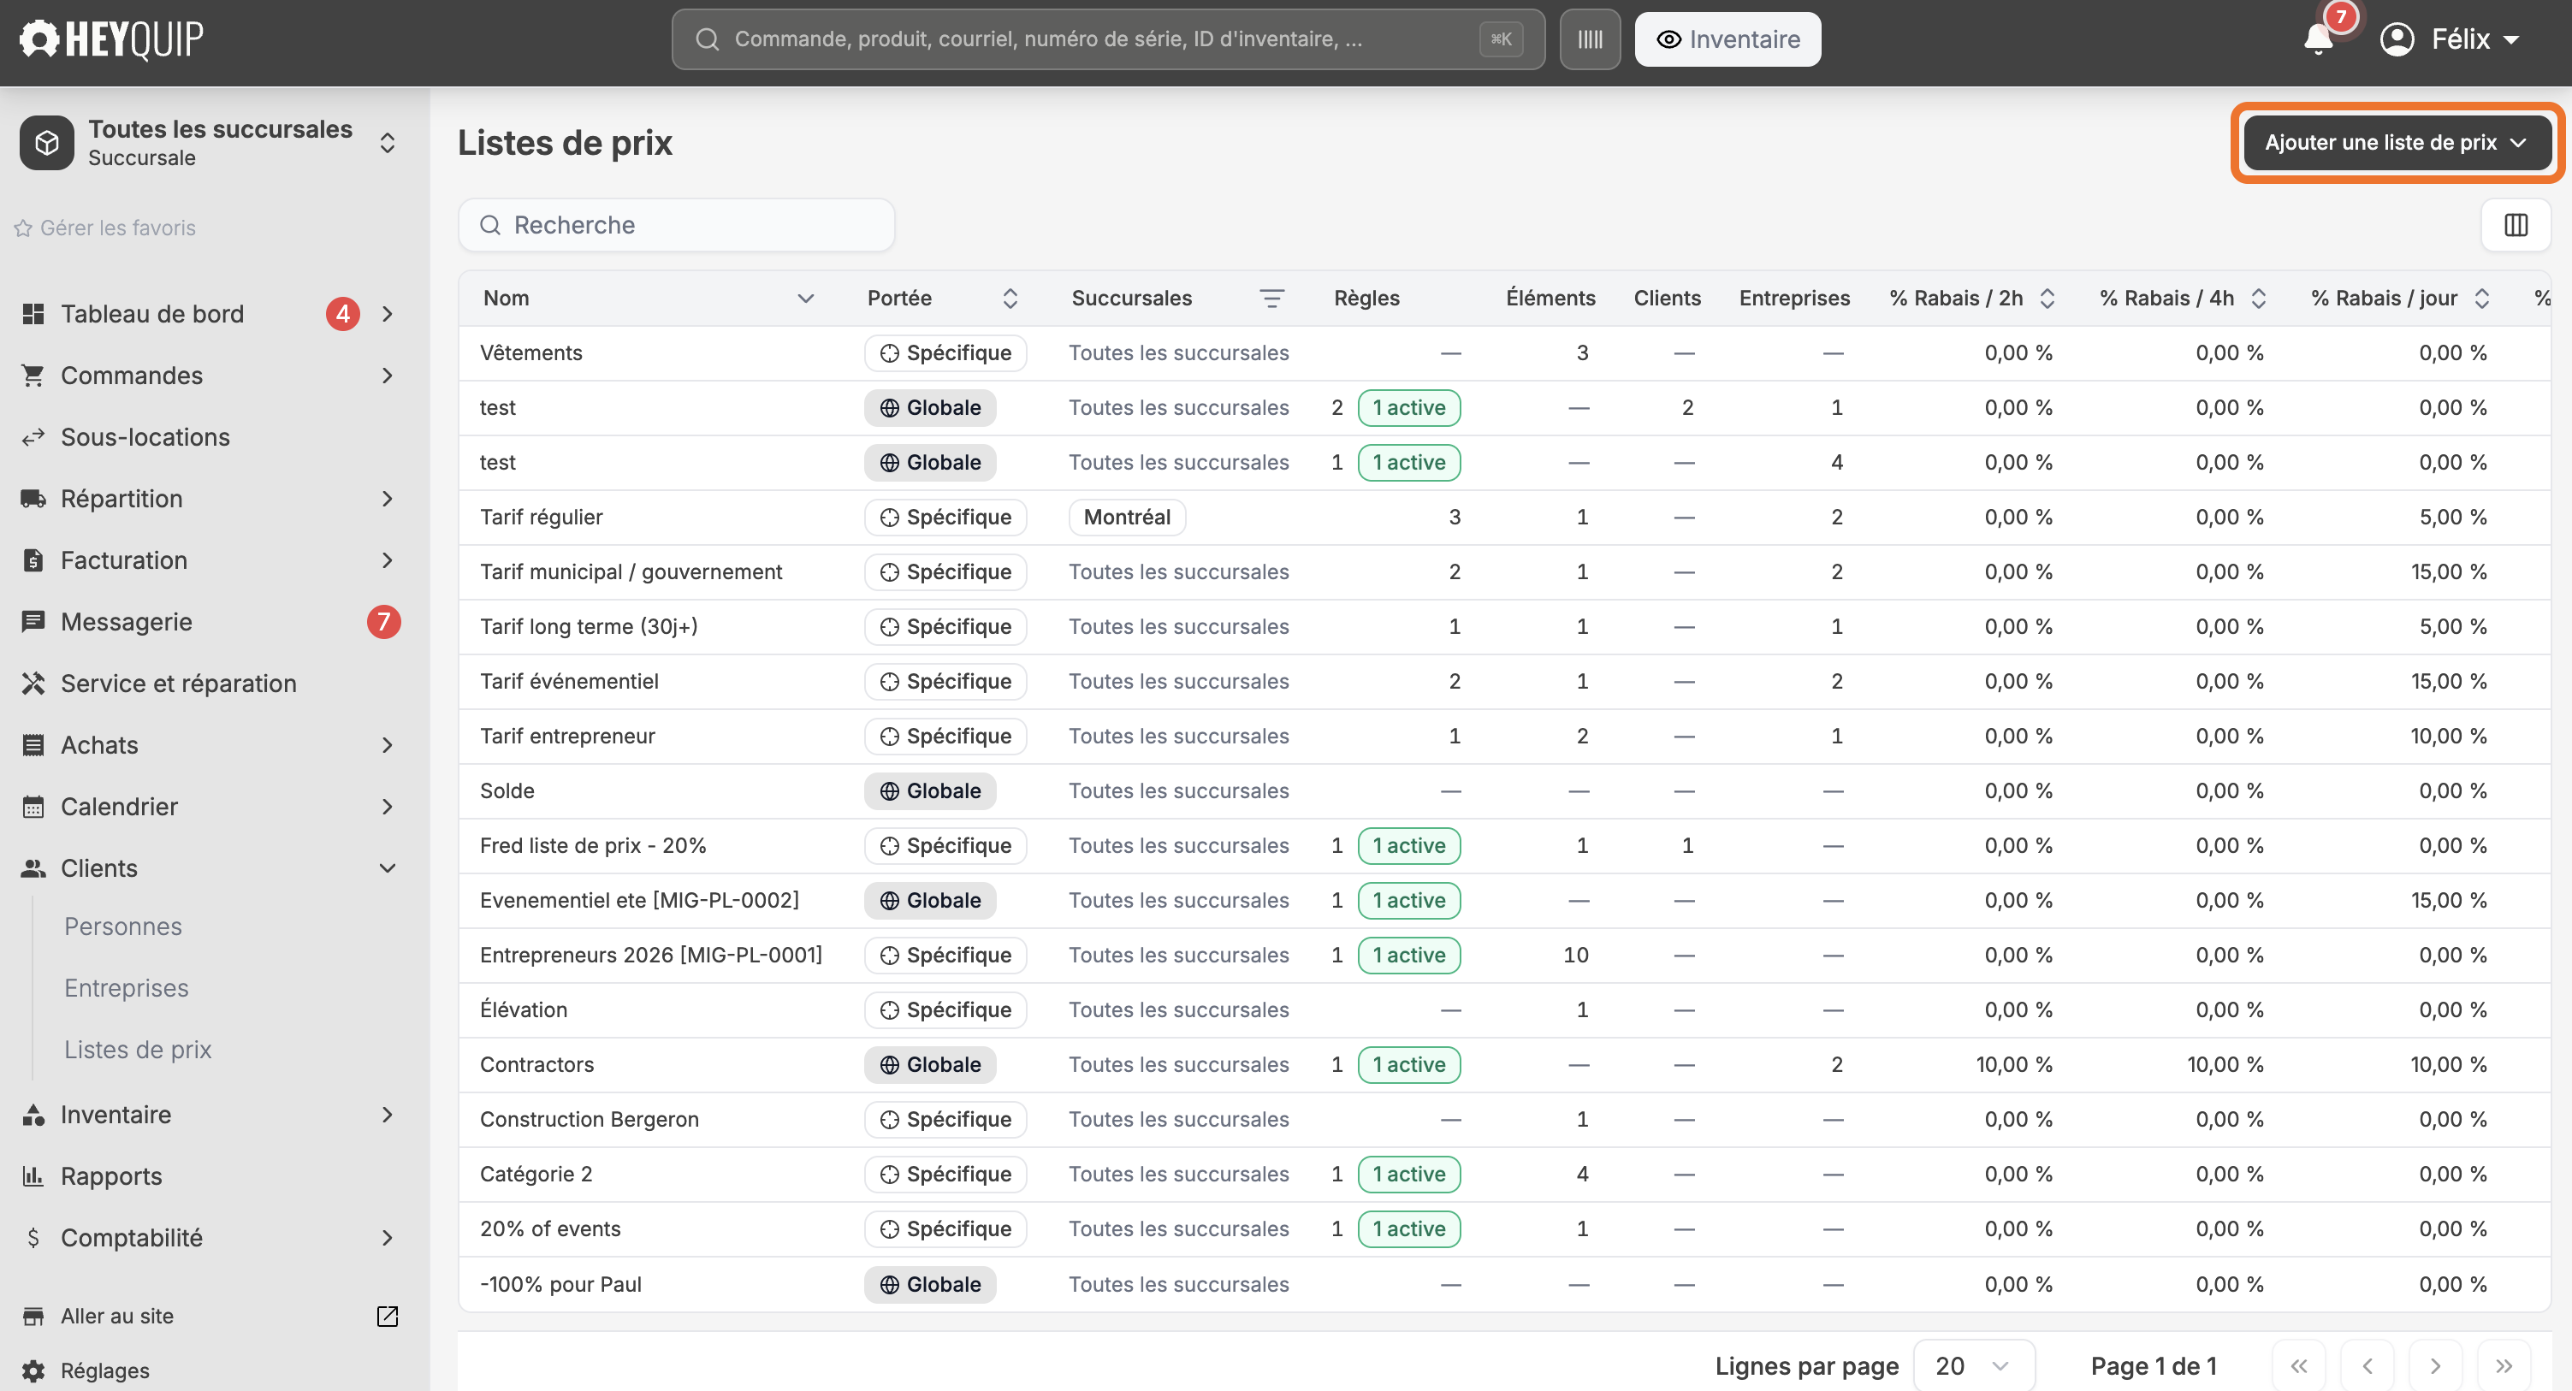Open the Ajouter une liste de prix dropdown
The width and height of the screenshot is (2572, 1391).
point(2397,143)
